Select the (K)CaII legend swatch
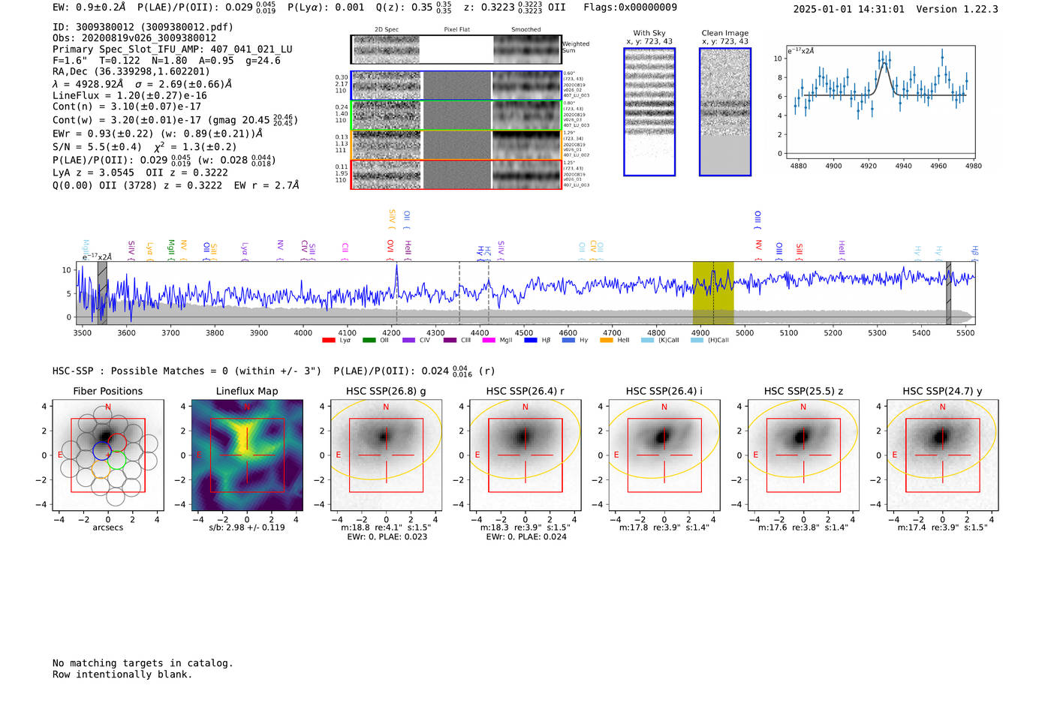This screenshot has width=1051, height=715. click(647, 341)
